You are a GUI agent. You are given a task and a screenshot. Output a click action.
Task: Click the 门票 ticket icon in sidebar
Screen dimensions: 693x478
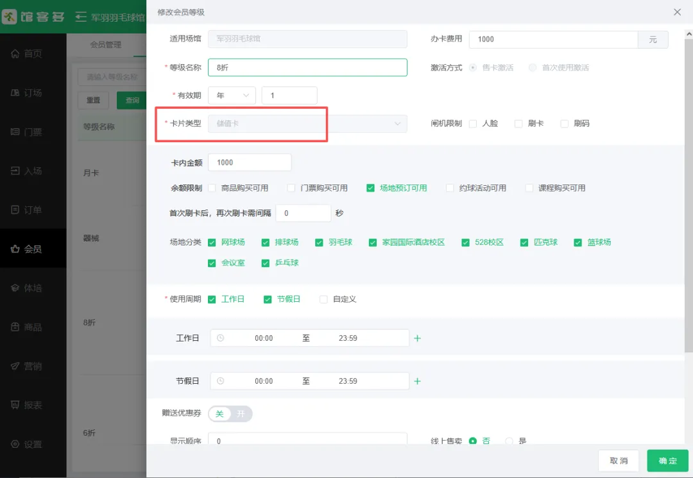(15, 132)
